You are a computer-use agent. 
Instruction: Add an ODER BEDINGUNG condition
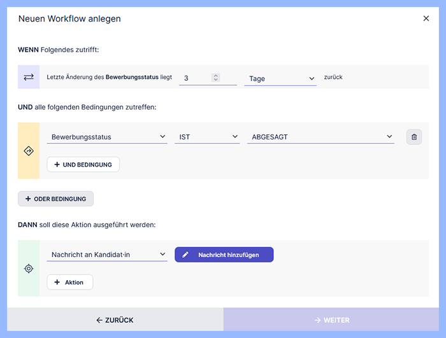coord(56,199)
